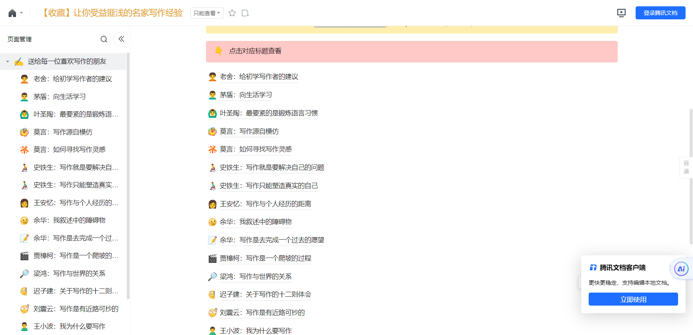Follow link 史铁生：写作只能塑造真实的自己
Image resolution: width=693 pixels, height=335 pixels.
pos(269,186)
